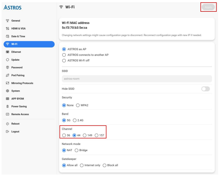Click the Reboot link
This screenshot has height=178, width=220.
point(29,124)
